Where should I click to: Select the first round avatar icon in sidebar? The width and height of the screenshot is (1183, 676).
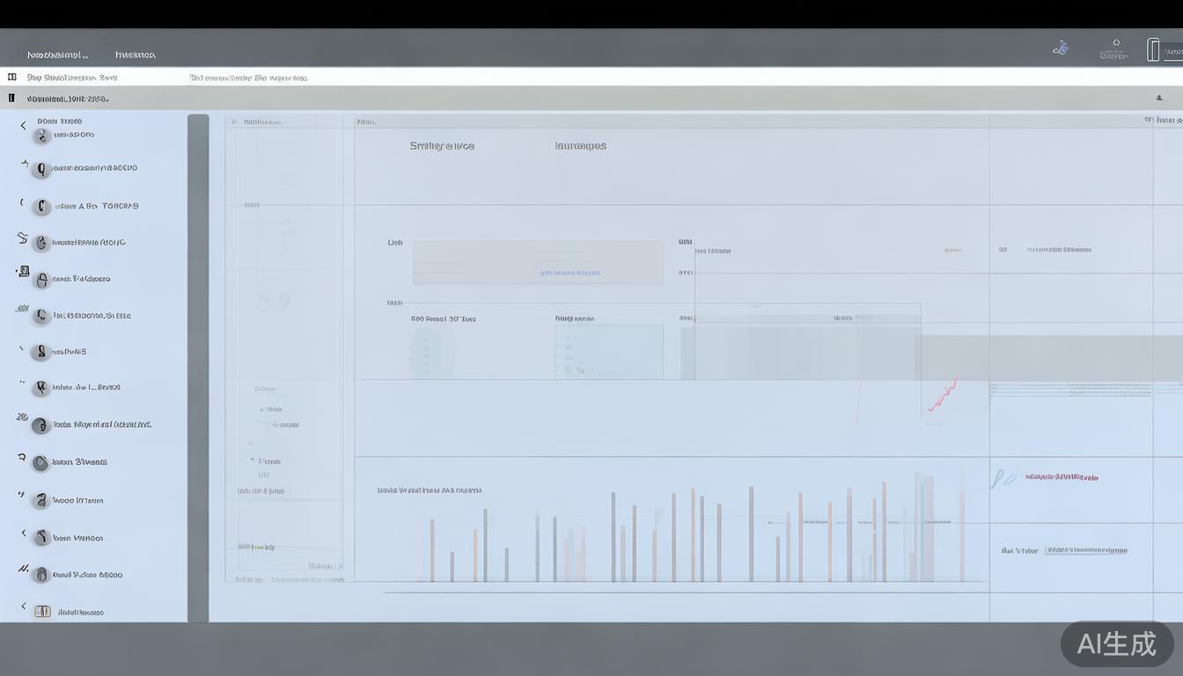tap(41, 136)
